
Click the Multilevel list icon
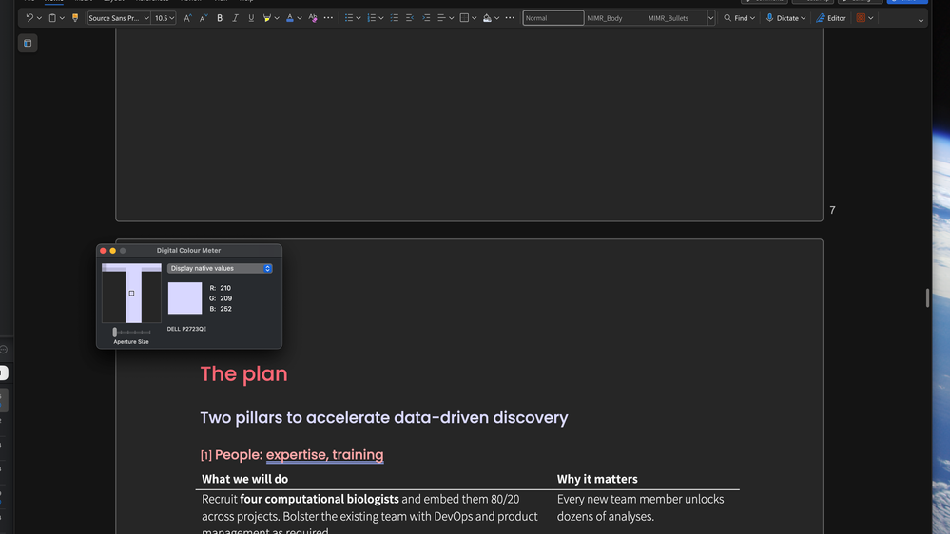395,18
